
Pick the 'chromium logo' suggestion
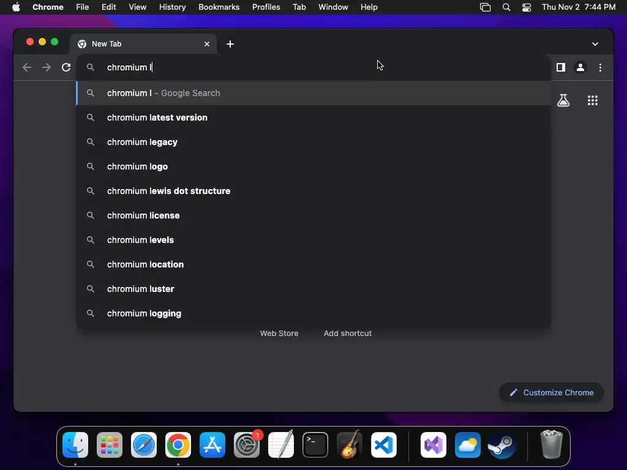[x=313, y=166]
